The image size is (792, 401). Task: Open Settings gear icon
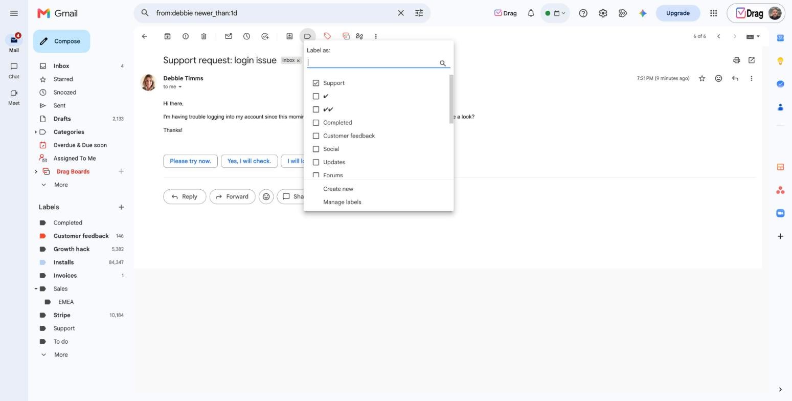tap(603, 13)
